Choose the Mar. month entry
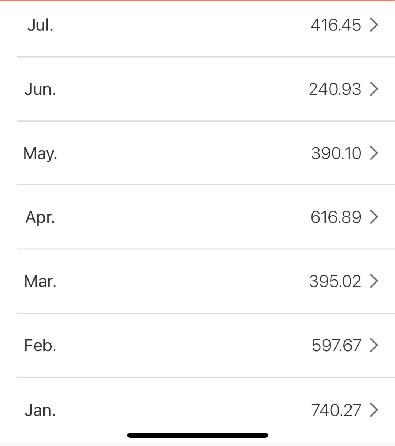Screen dimensions: 395x446 click(x=40, y=281)
